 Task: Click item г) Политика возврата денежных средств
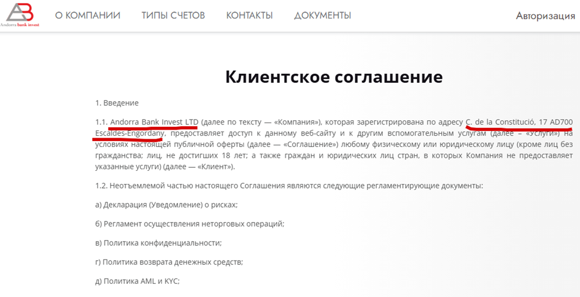click(169, 262)
